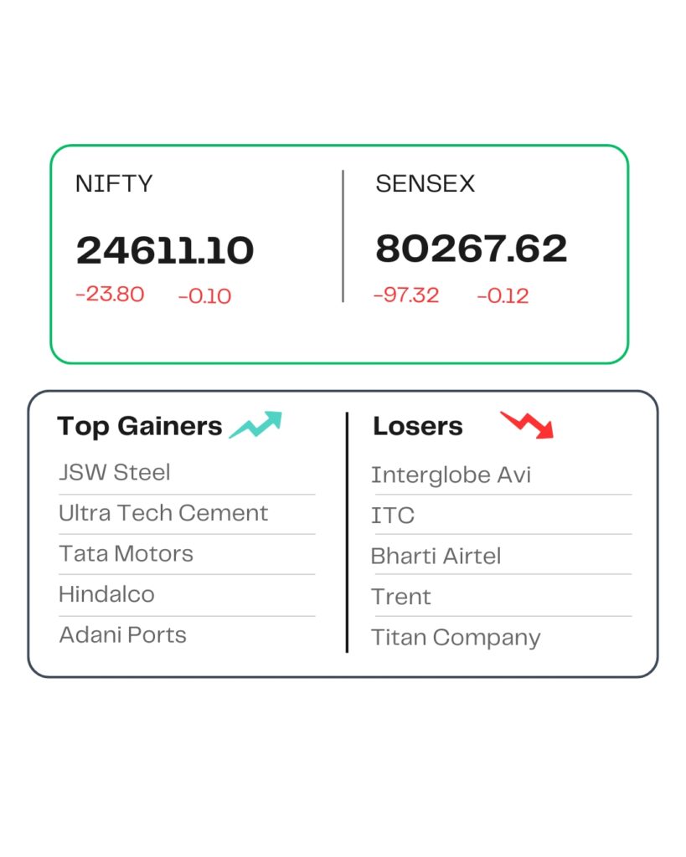Click the NIFTY index label
686x857 pixels.
pos(114,184)
